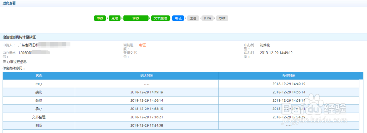Click the 初始化 application type value
367x133 pixels.
click(x=265, y=45)
